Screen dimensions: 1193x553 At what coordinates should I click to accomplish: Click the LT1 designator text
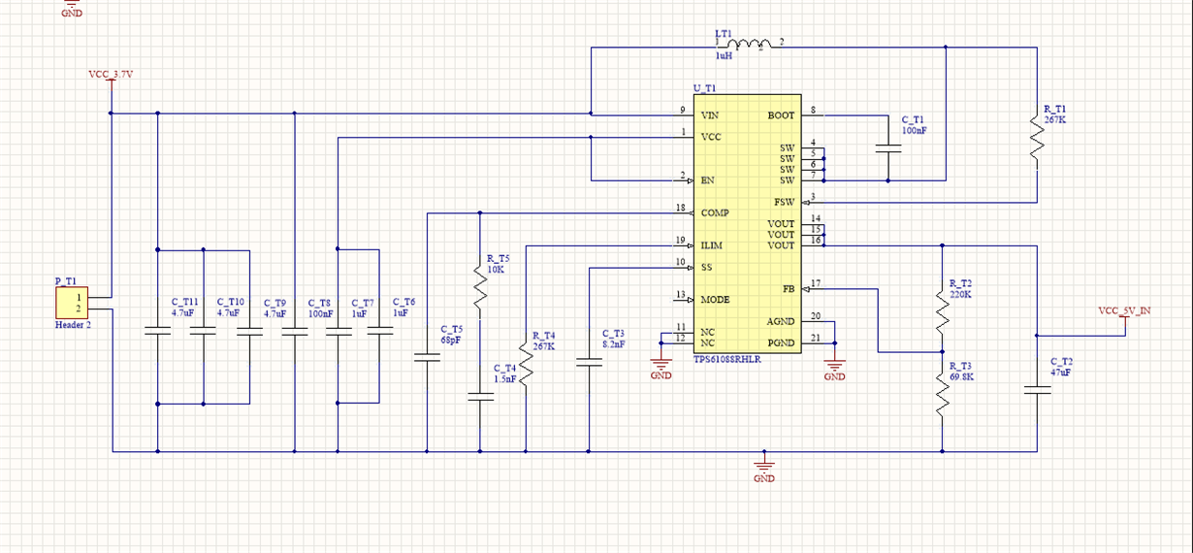pos(724,34)
